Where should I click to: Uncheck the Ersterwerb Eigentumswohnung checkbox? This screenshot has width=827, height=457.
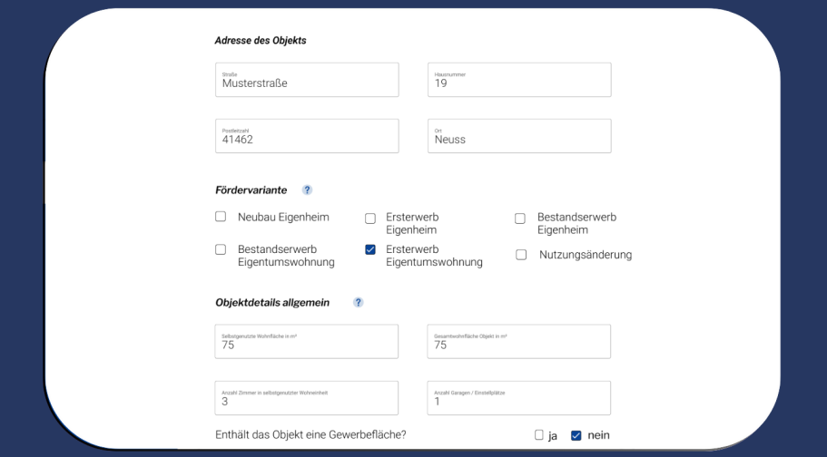coord(370,249)
